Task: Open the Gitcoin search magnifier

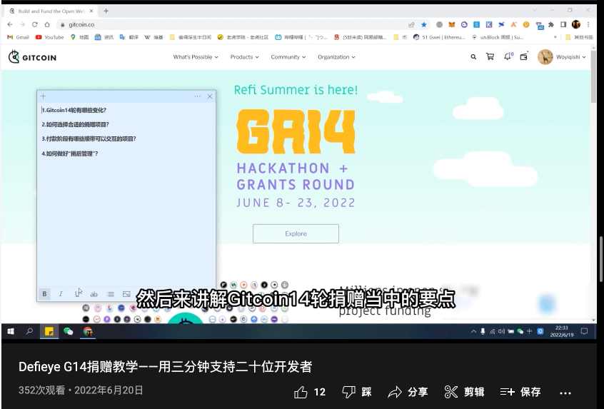Action: point(473,57)
